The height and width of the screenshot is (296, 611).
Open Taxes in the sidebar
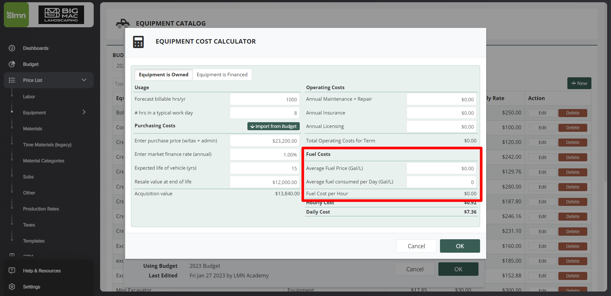(x=29, y=225)
